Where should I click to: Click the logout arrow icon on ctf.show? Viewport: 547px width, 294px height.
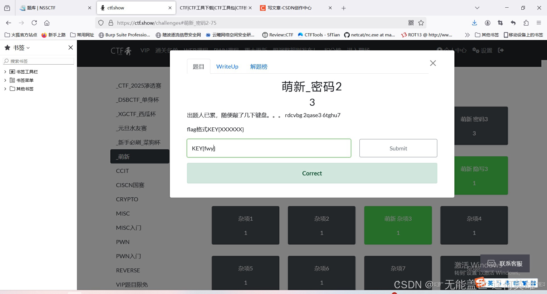(501, 50)
